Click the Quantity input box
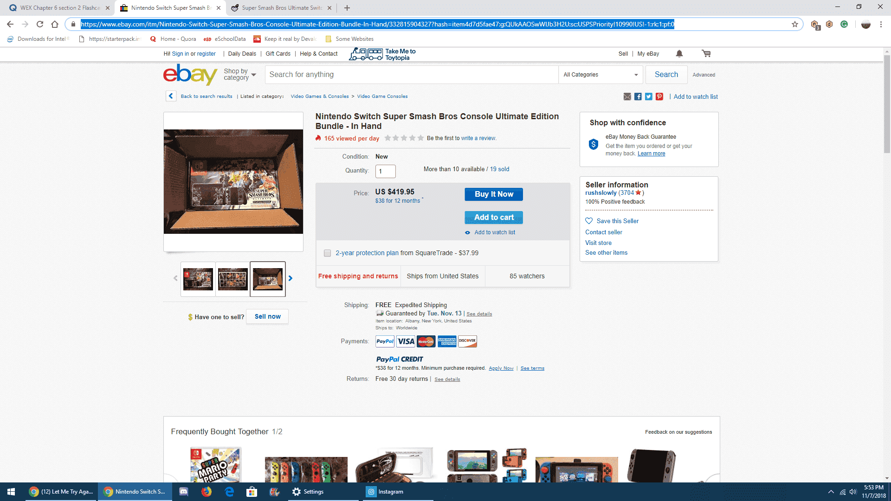The height and width of the screenshot is (501, 891). point(385,171)
